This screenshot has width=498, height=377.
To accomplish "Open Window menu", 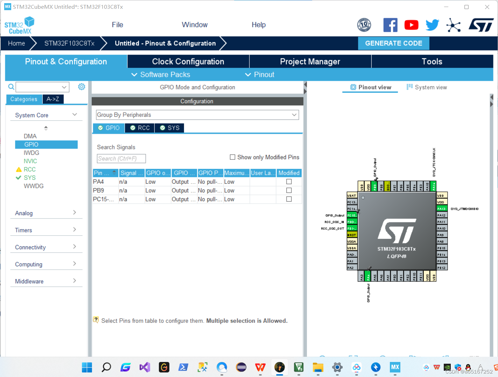I will (x=195, y=25).
